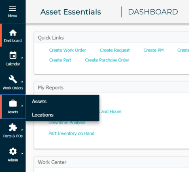Expand the Work Orders submenu arrow
The width and height of the screenshot is (189, 172).
(22, 82)
